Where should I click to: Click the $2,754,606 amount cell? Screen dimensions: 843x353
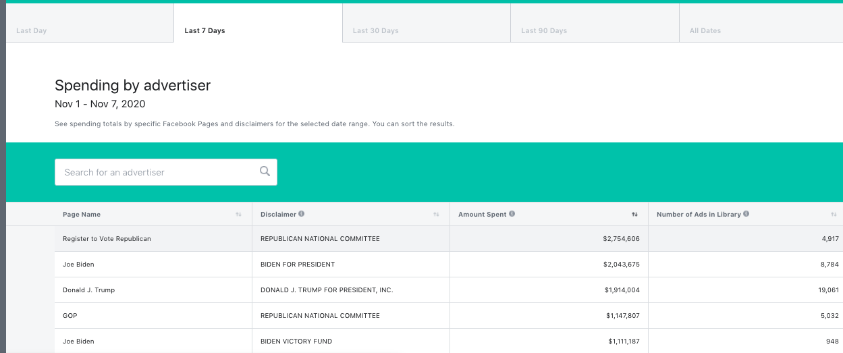click(x=621, y=239)
